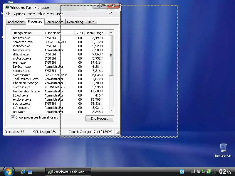The height and width of the screenshot is (176, 235).
Task: Open the View menu
Action: tap(31, 14)
